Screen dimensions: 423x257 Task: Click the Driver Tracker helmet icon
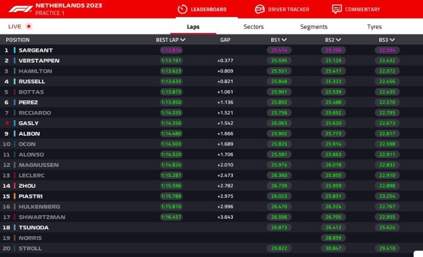(x=260, y=9)
